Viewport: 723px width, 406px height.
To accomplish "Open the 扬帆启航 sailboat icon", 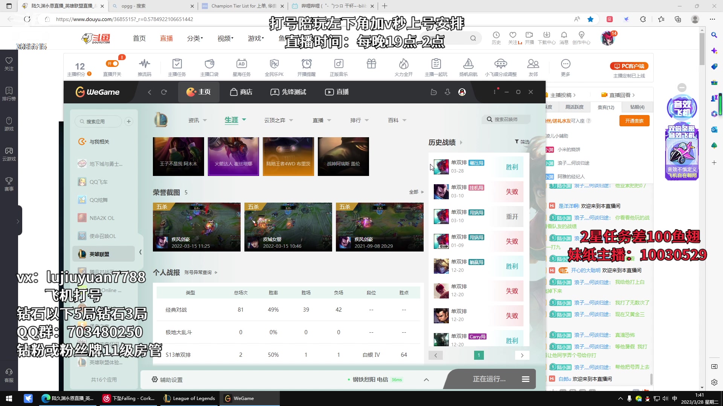I will [468, 64].
